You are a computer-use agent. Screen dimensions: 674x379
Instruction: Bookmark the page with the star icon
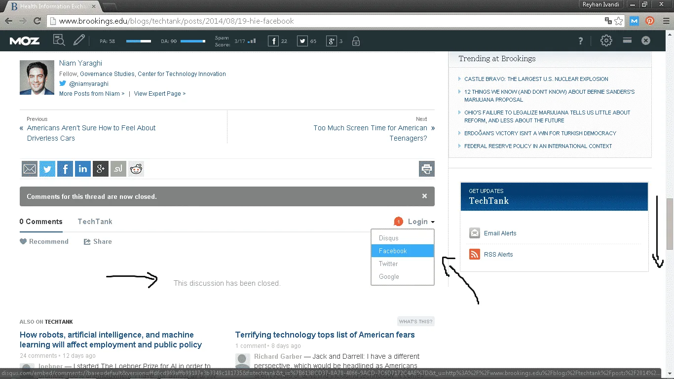(618, 21)
